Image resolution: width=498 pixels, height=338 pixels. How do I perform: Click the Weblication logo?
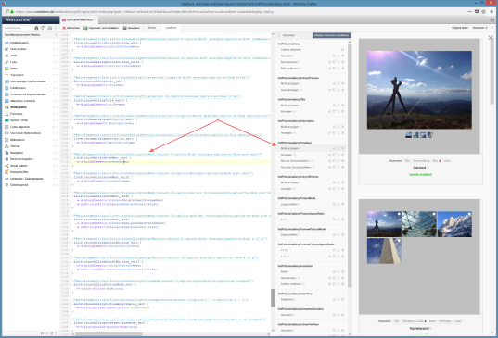[18, 19]
